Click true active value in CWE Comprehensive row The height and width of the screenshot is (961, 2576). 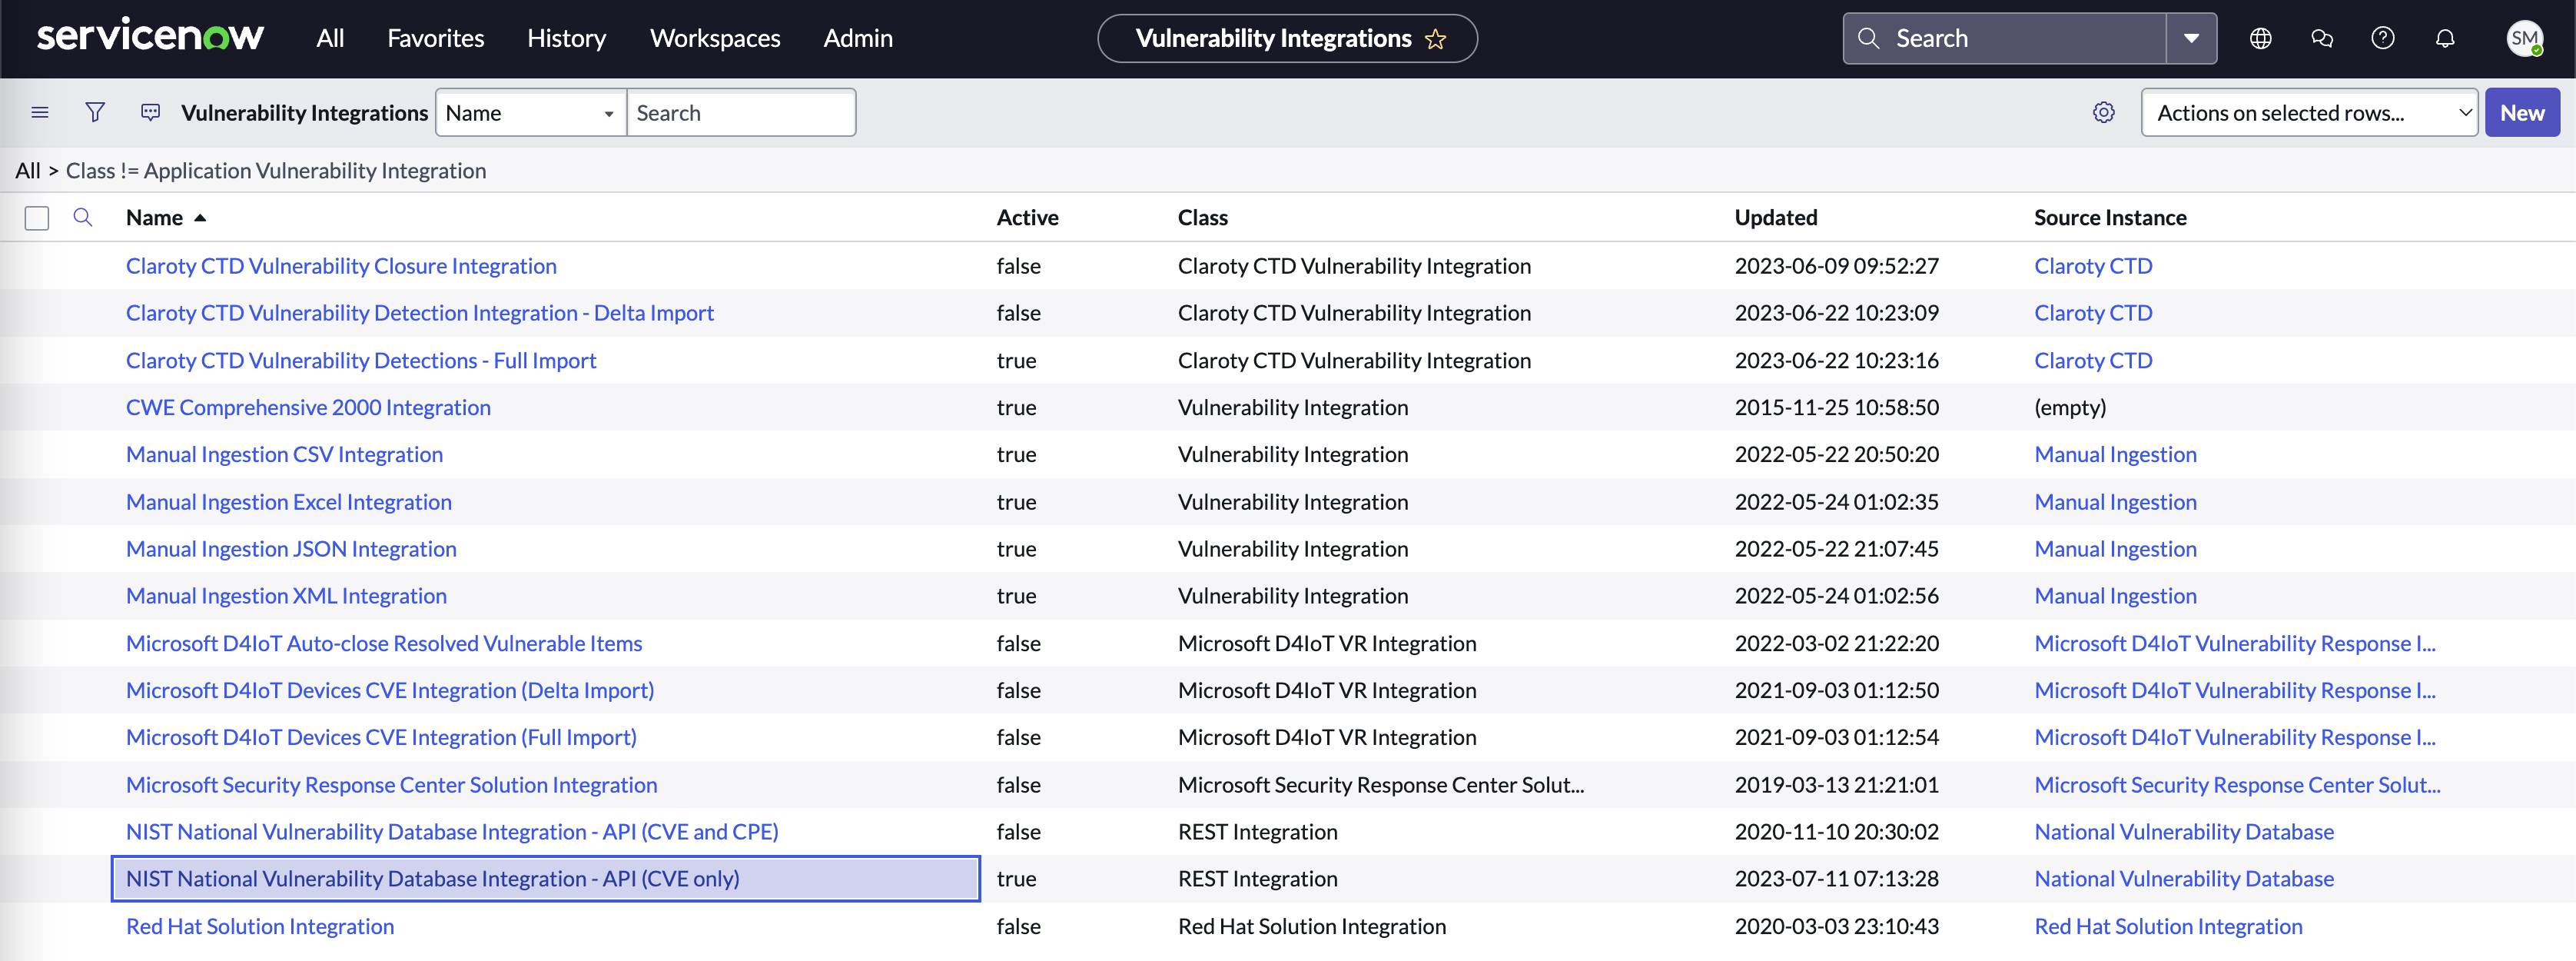click(x=1016, y=407)
